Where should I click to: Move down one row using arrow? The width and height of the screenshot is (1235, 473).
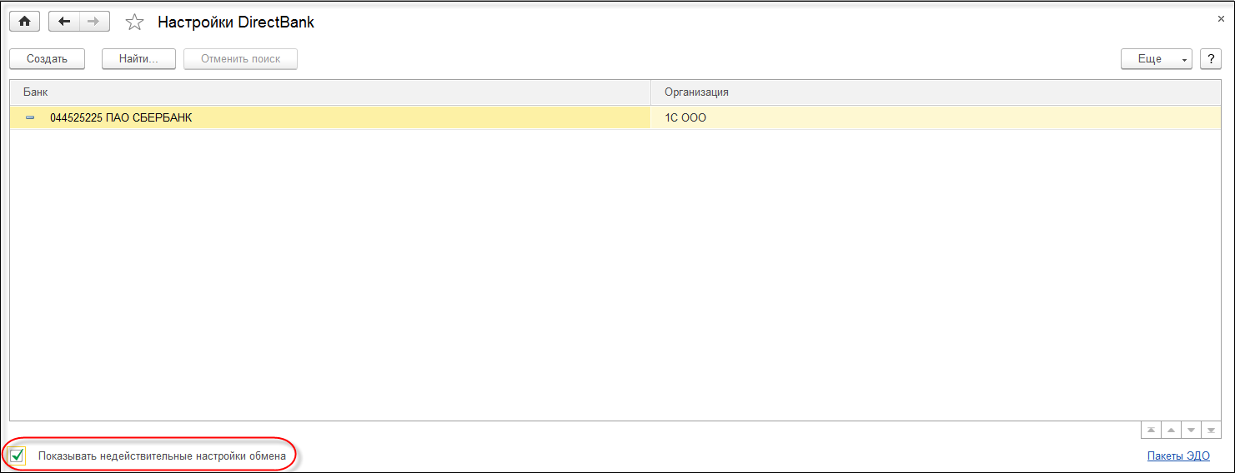click(x=1191, y=430)
